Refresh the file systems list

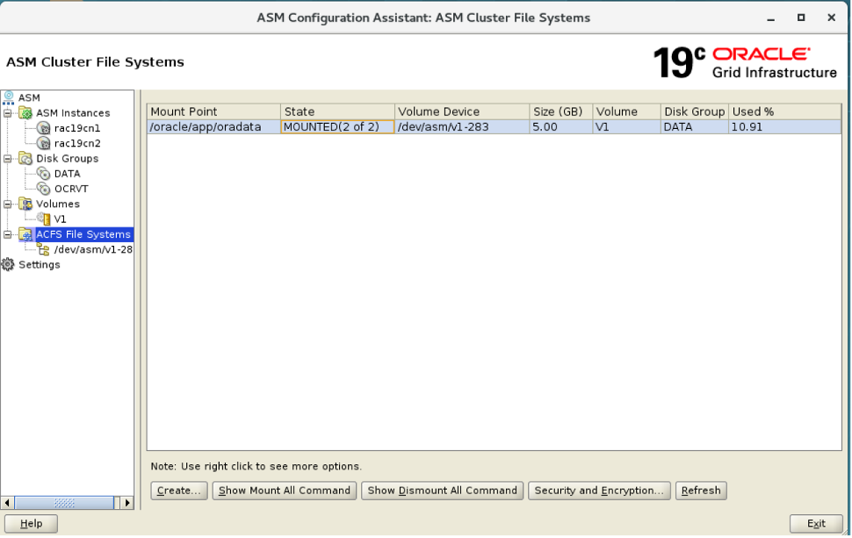coord(701,491)
